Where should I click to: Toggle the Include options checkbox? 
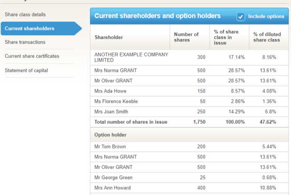[241, 16]
